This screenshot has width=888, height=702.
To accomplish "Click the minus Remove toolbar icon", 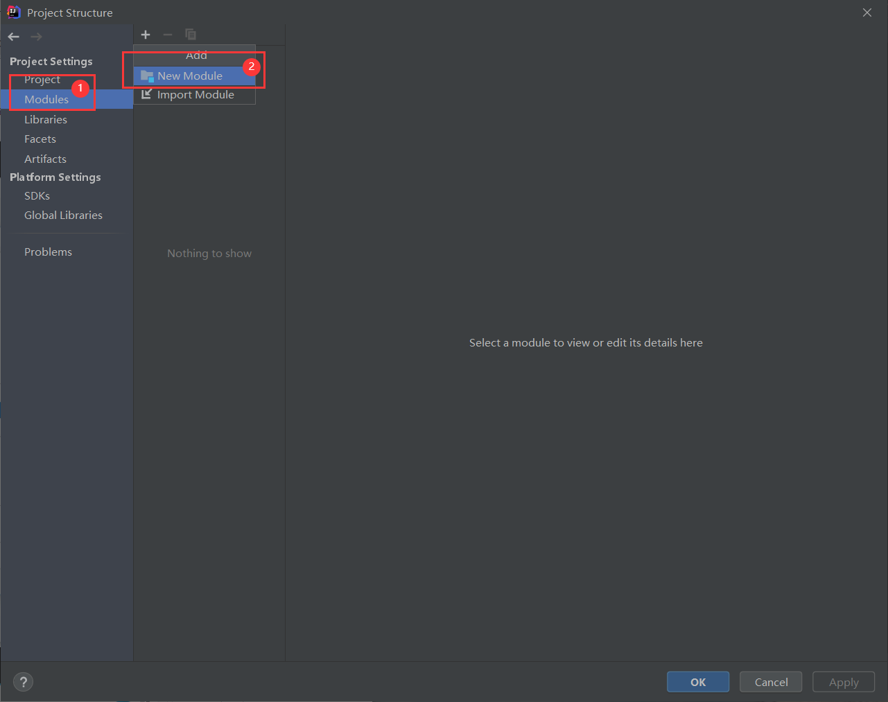I will tap(168, 35).
